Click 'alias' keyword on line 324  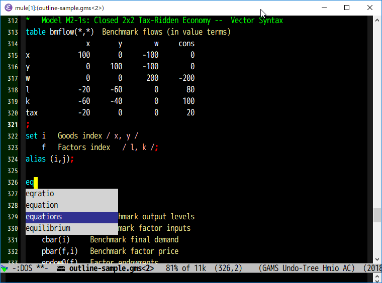36,159
